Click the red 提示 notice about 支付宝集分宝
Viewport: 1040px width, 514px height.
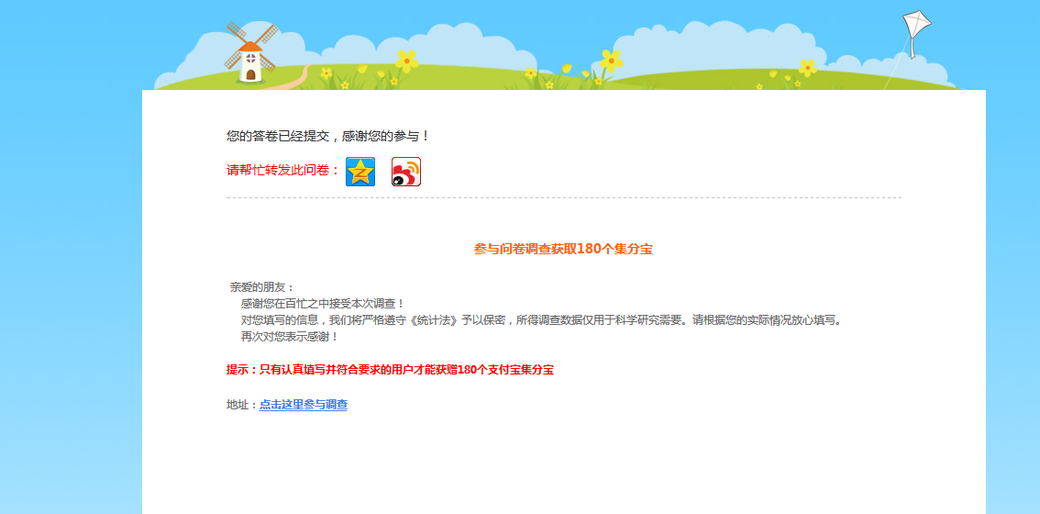(x=390, y=370)
